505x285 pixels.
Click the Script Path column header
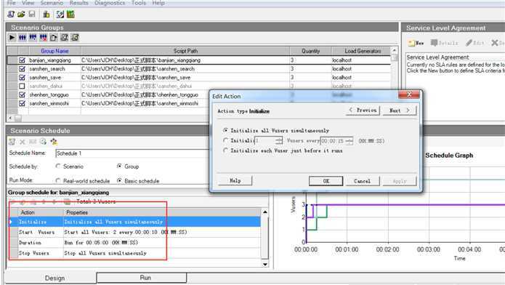pos(185,51)
